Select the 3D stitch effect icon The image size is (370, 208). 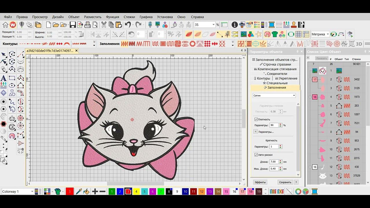(359, 44)
